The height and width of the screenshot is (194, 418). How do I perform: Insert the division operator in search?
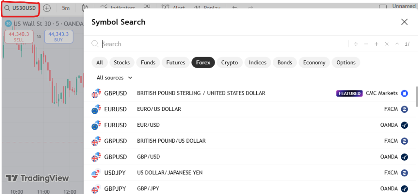[x=356, y=44]
